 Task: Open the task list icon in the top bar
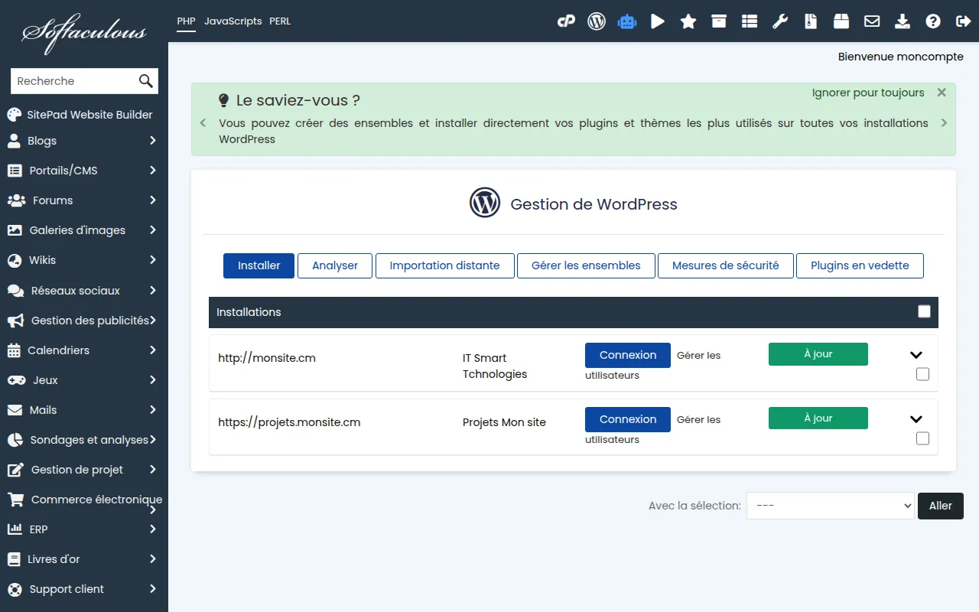click(750, 21)
